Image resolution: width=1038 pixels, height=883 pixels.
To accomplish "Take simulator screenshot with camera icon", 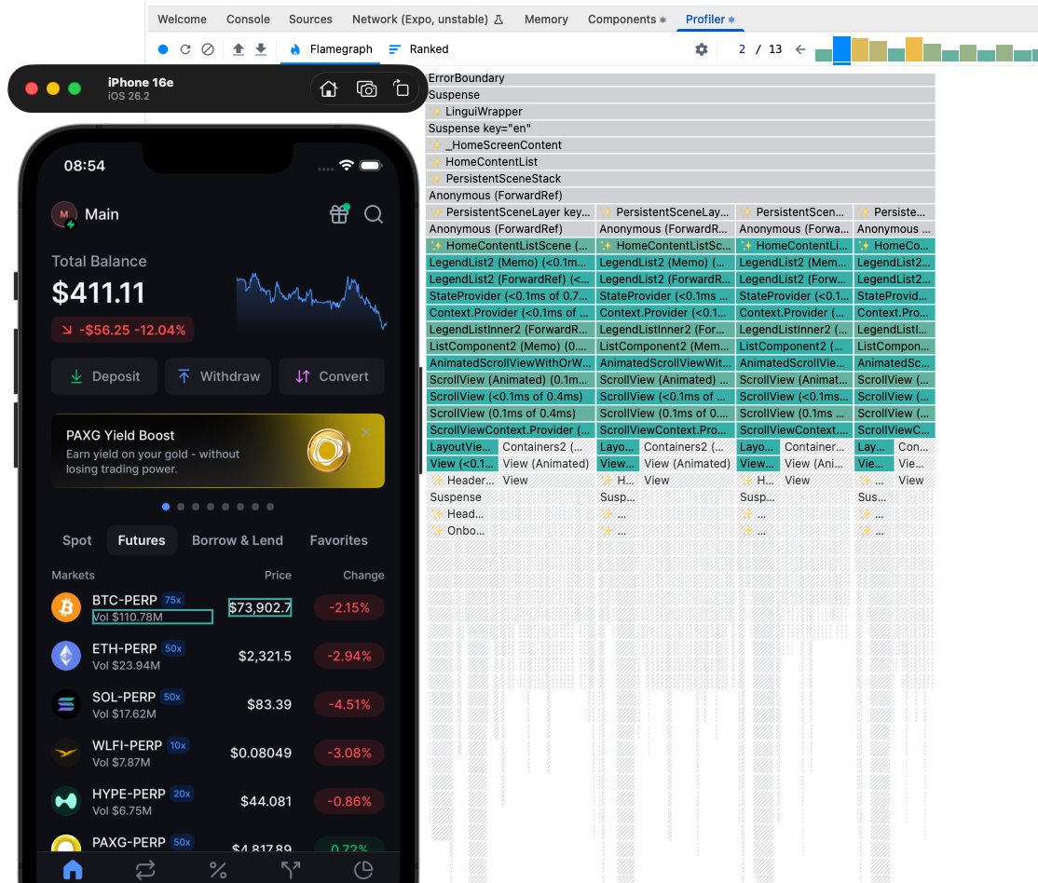I will pyautogui.click(x=366, y=88).
